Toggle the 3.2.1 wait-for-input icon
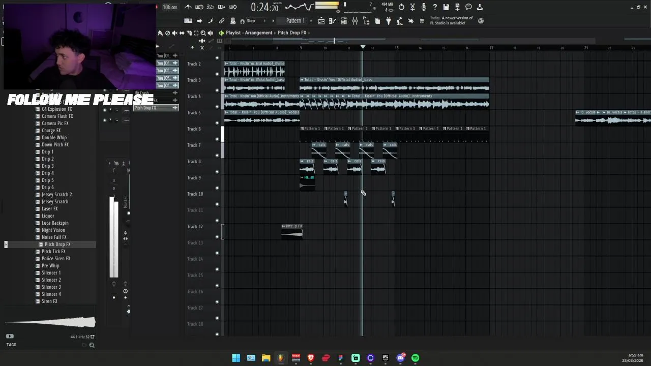 pos(210,7)
